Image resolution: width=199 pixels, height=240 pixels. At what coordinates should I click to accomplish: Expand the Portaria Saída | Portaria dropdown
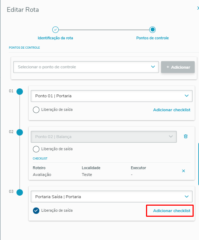click(x=112, y=196)
